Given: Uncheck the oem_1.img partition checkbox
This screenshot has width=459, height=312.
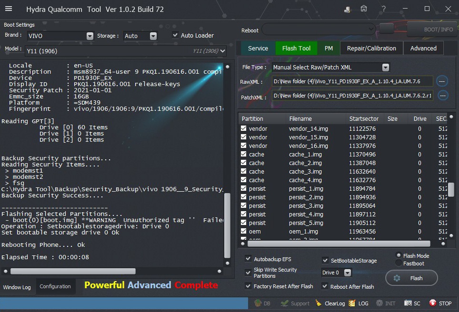Looking at the screenshot, I should (x=244, y=231).
